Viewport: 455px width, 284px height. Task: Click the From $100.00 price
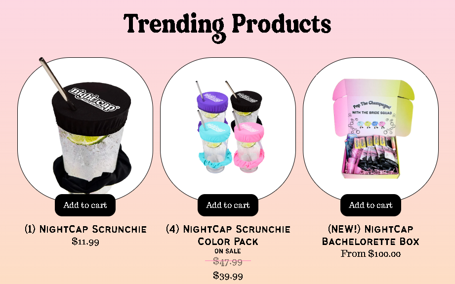371,254
